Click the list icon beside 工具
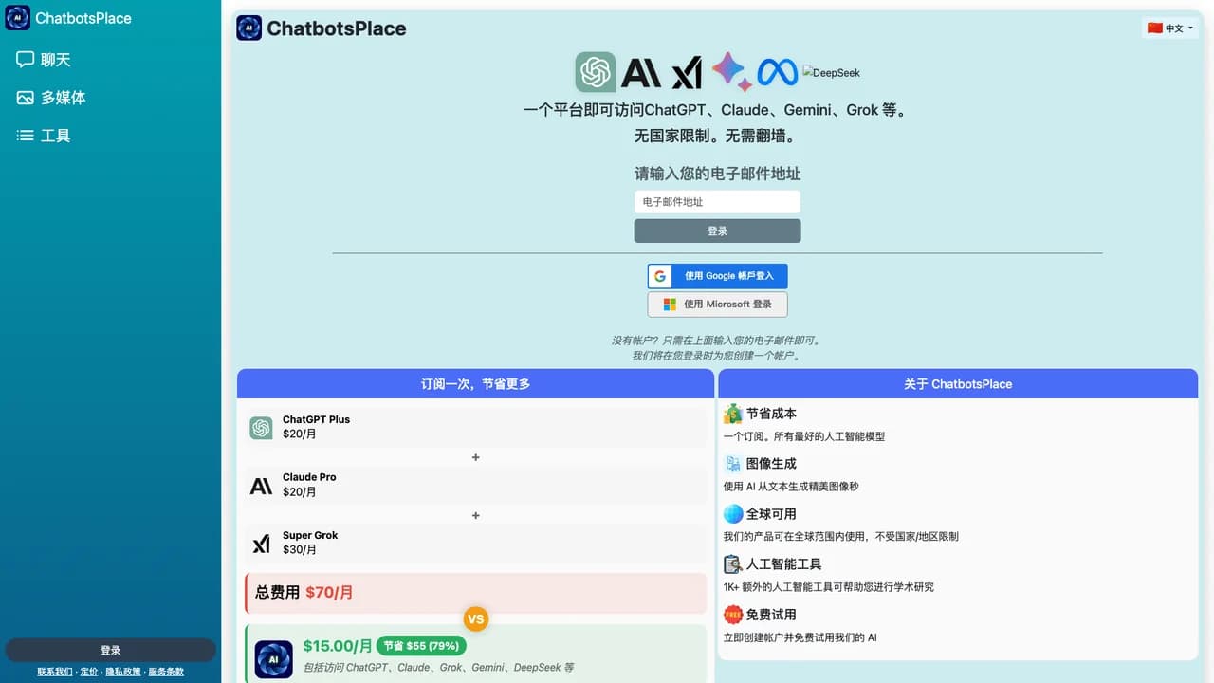1214x683 pixels. pos(25,136)
